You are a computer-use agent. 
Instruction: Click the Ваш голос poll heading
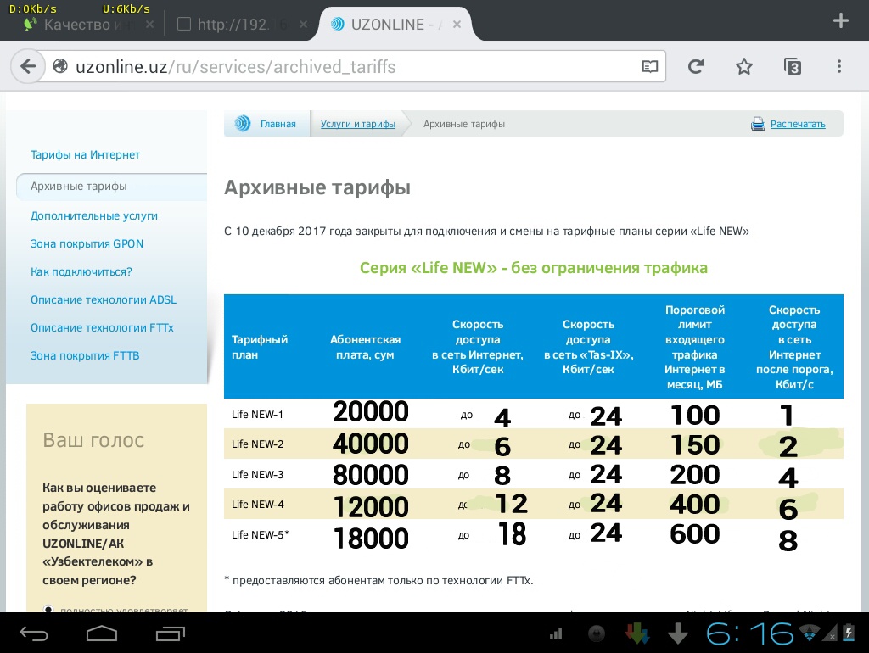93,440
